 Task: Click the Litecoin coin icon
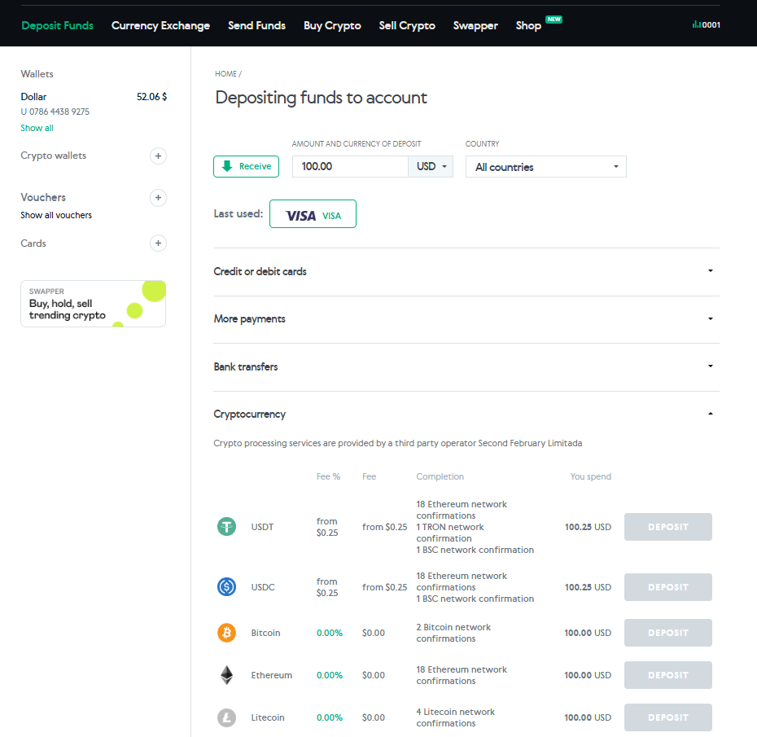pyautogui.click(x=226, y=717)
